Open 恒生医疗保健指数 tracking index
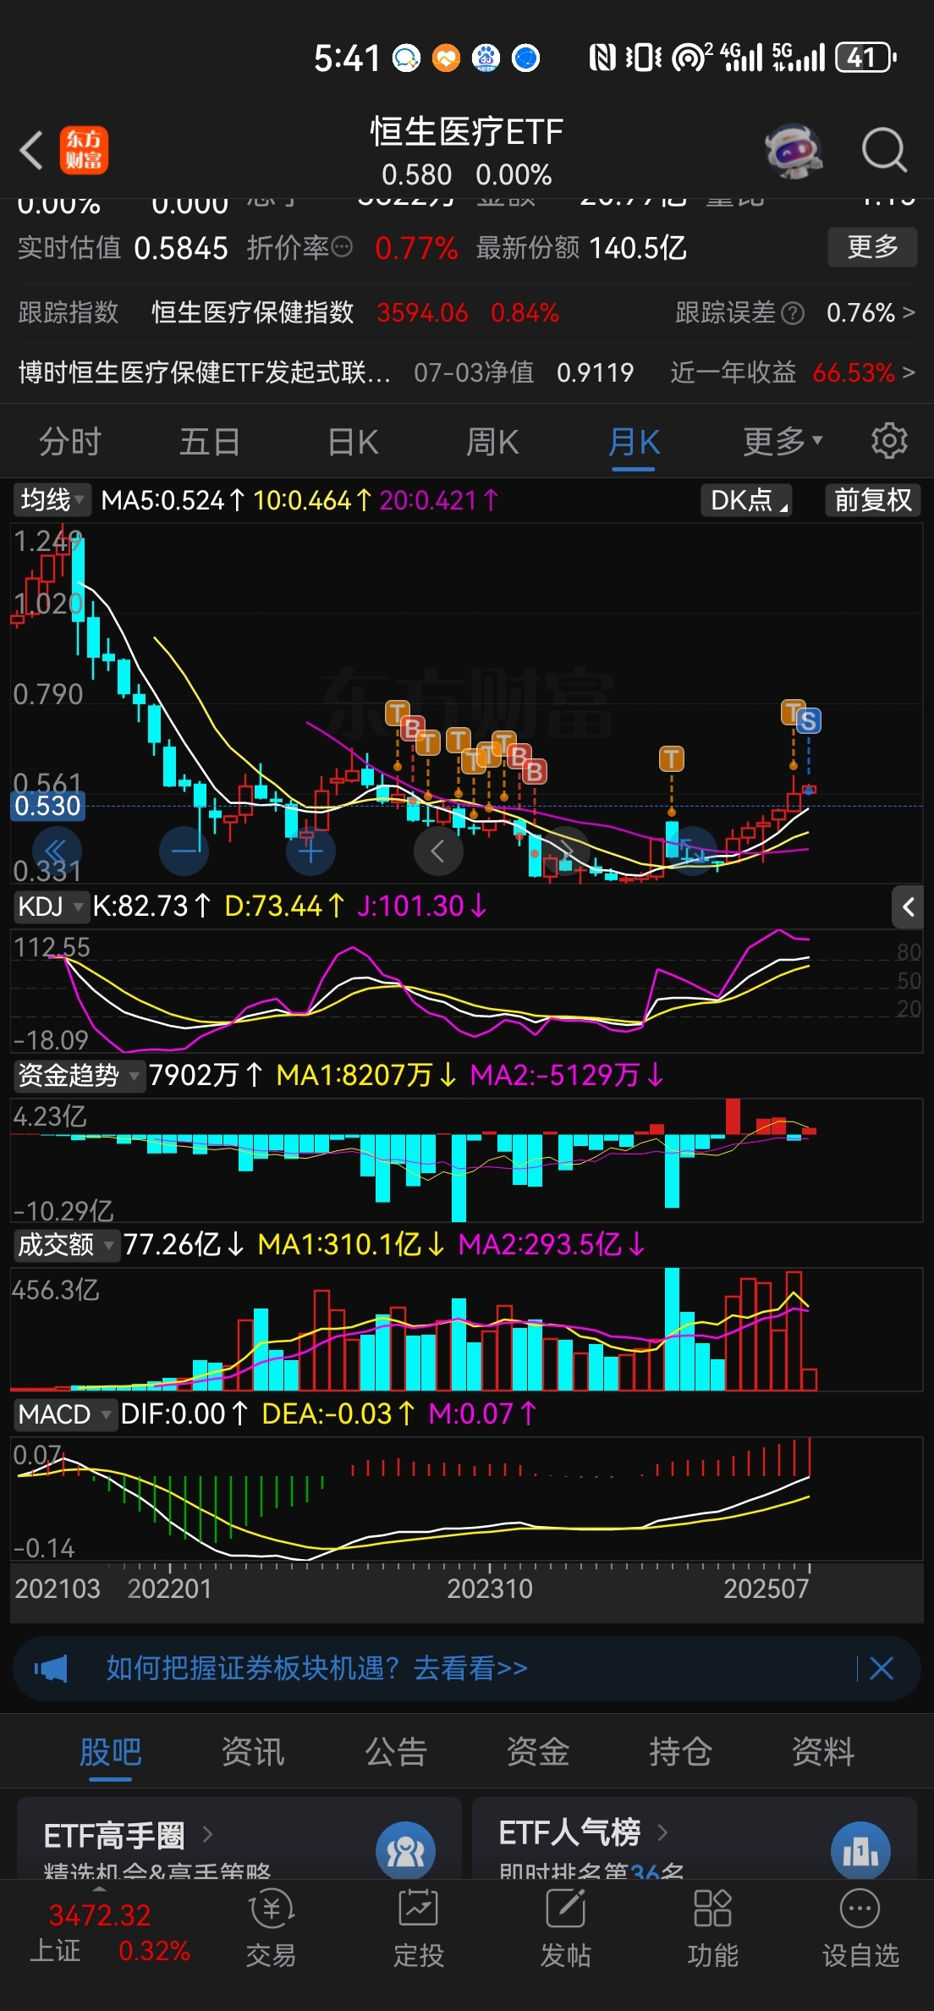Screen dimensions: 934x2011 (x=252, y=312)
